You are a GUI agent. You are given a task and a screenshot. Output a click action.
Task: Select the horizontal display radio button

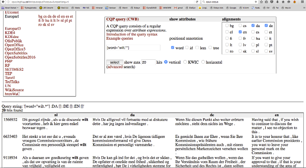pyautogui.click(x=203, y=62)
